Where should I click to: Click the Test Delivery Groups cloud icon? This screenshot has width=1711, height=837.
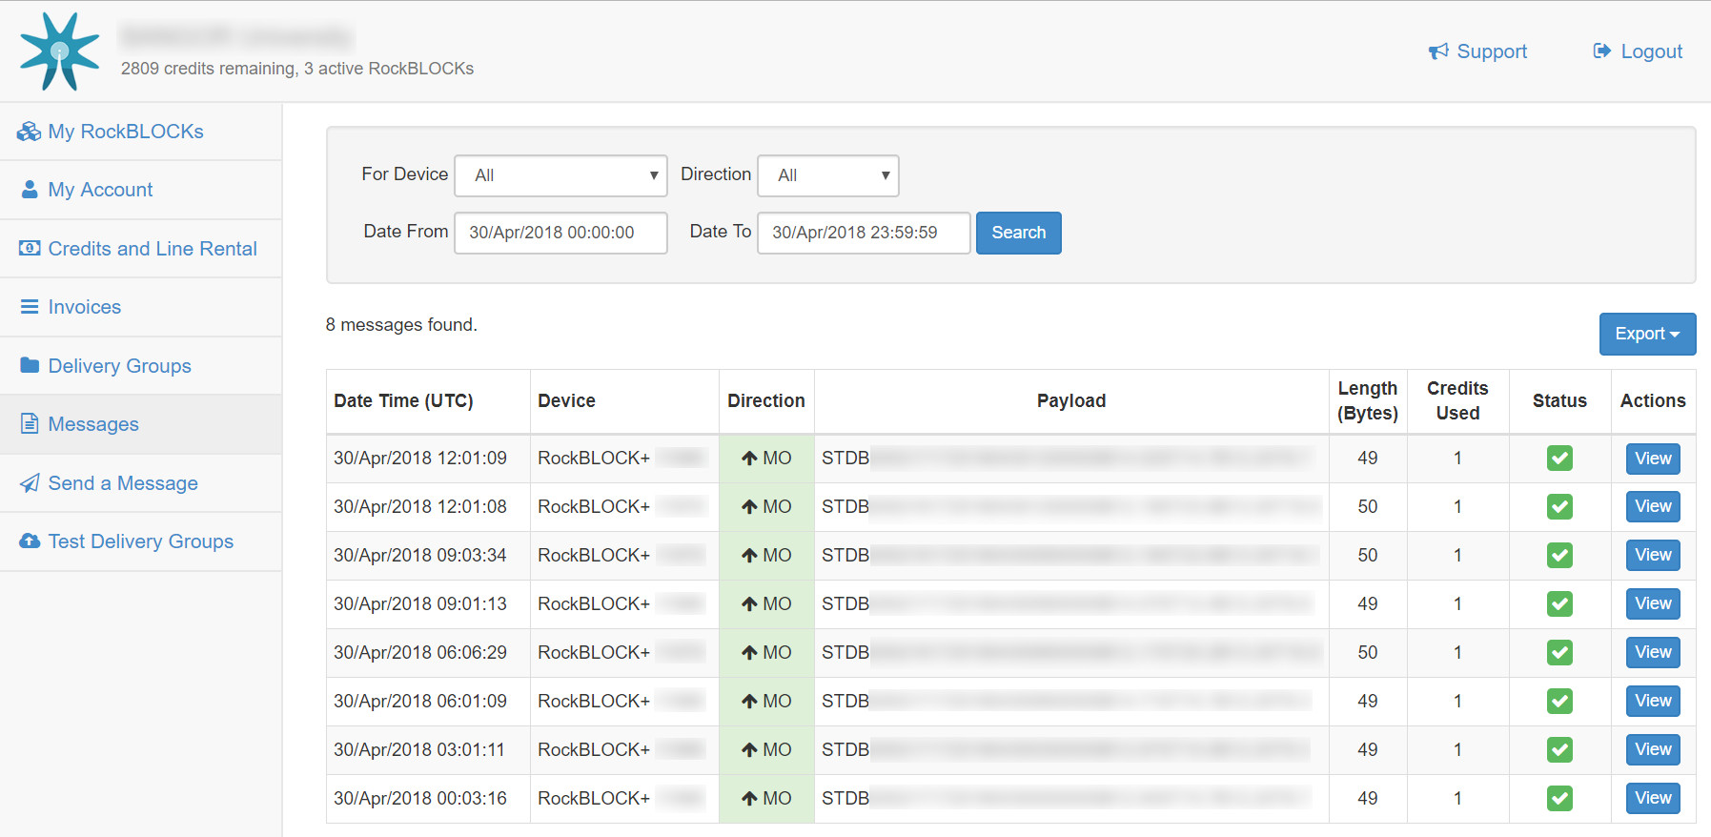pos(30,541)
